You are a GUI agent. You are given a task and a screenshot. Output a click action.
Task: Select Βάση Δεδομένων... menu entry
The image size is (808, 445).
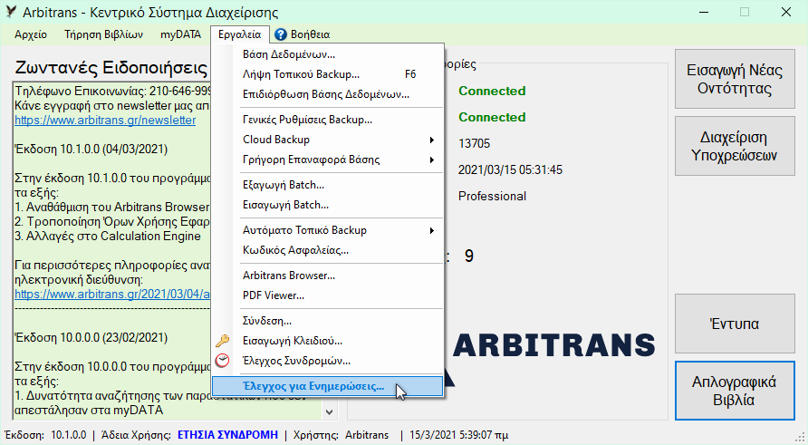click(x=328, y=54)
